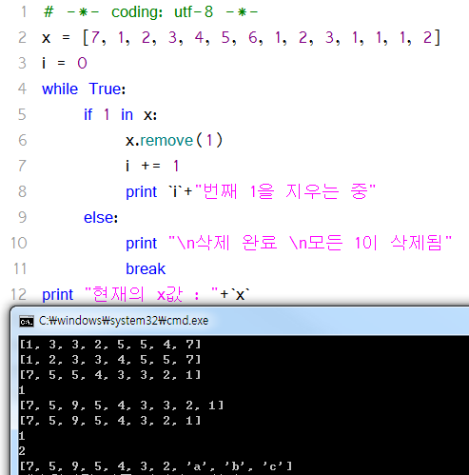
Task: Click the 'while True:' line
Action: [84, 89]
